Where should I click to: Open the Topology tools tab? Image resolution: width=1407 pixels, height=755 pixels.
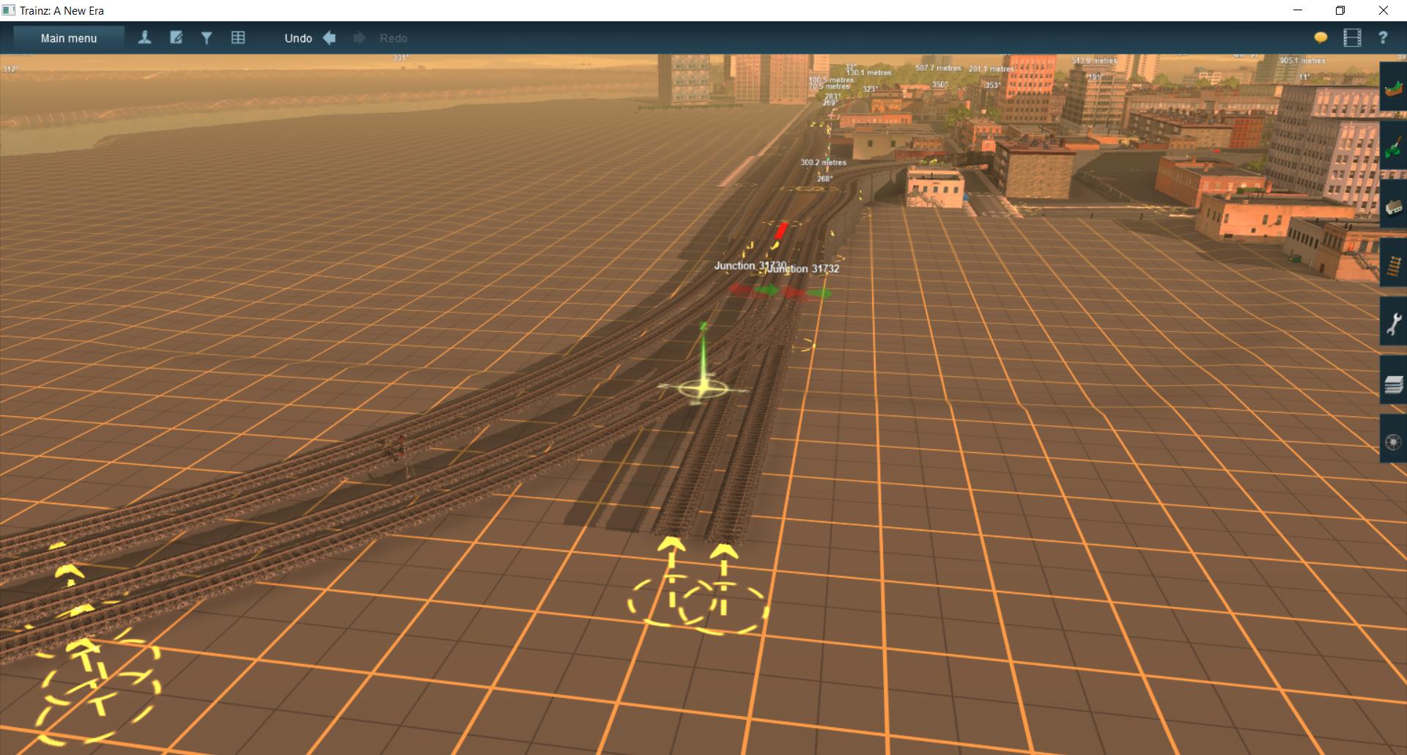1393,87
